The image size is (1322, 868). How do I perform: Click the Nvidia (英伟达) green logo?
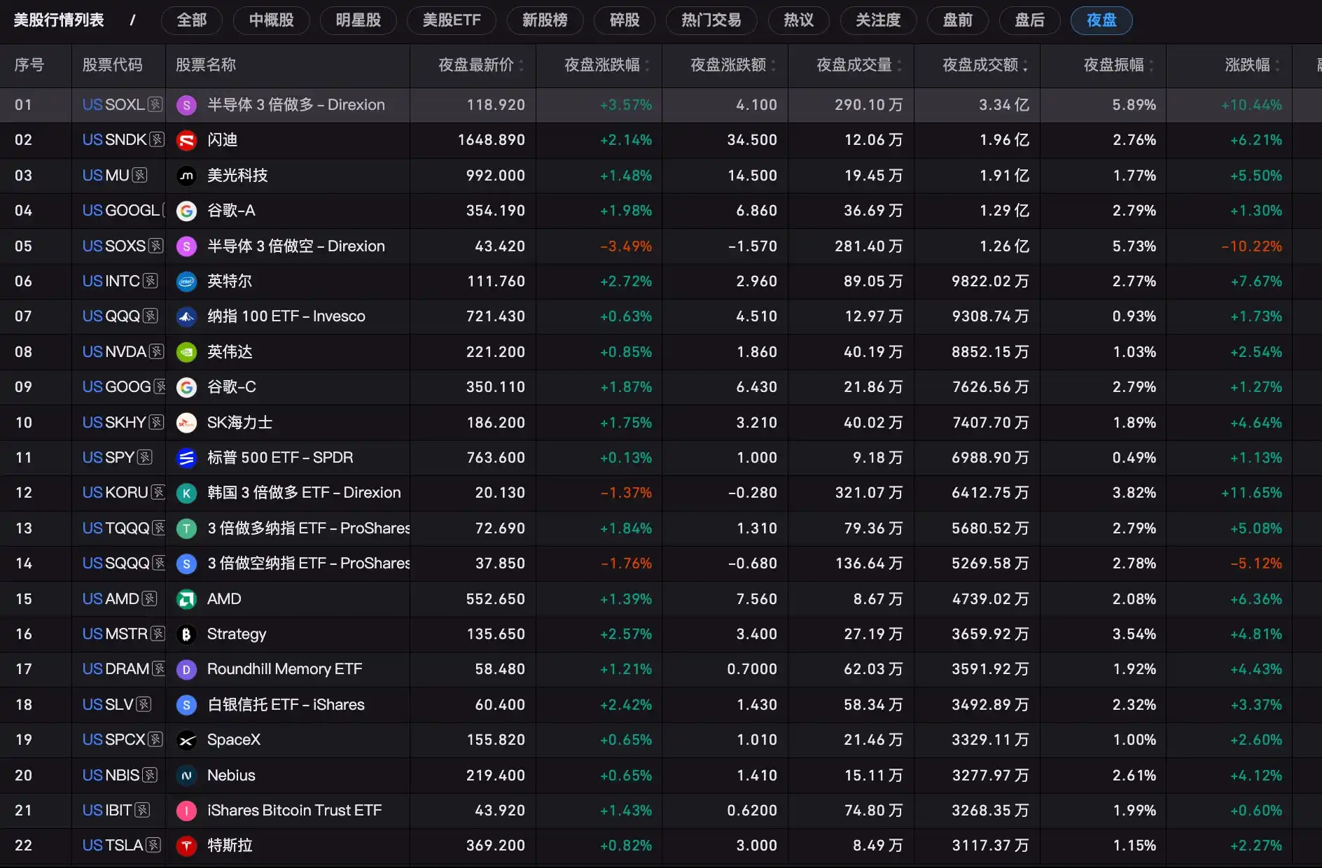pos(186,352)
